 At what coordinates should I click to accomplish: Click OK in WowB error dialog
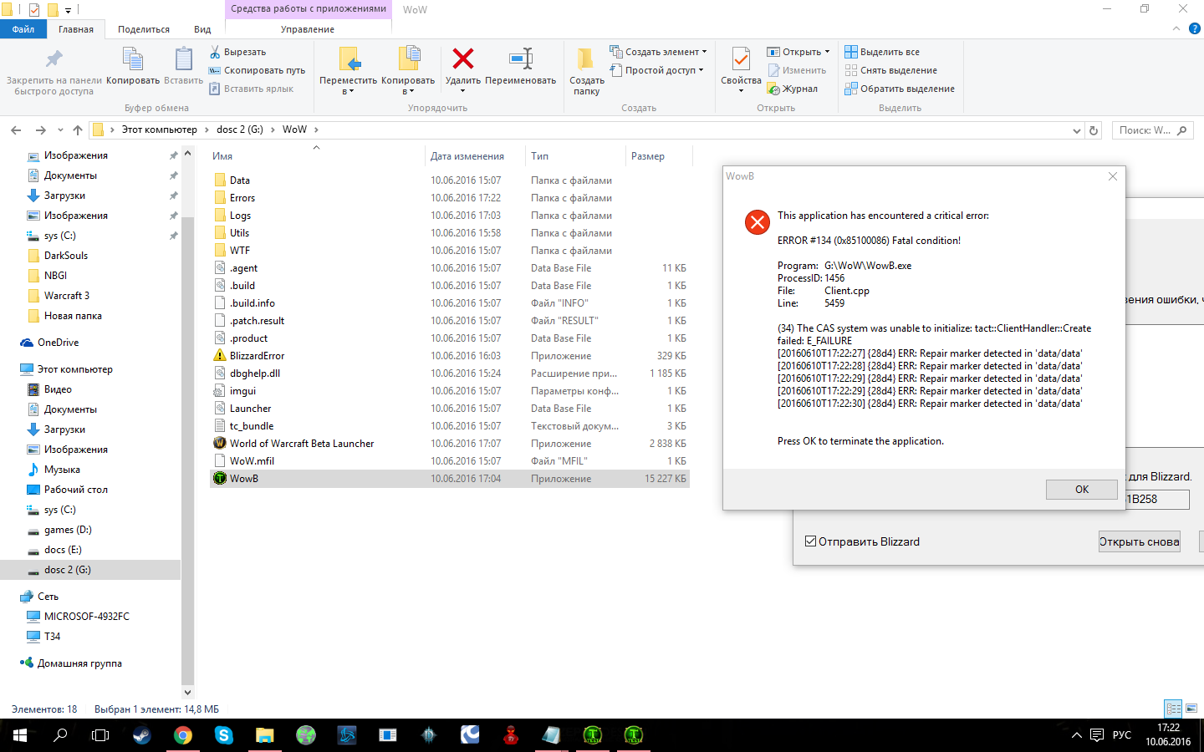point(1082,490)
